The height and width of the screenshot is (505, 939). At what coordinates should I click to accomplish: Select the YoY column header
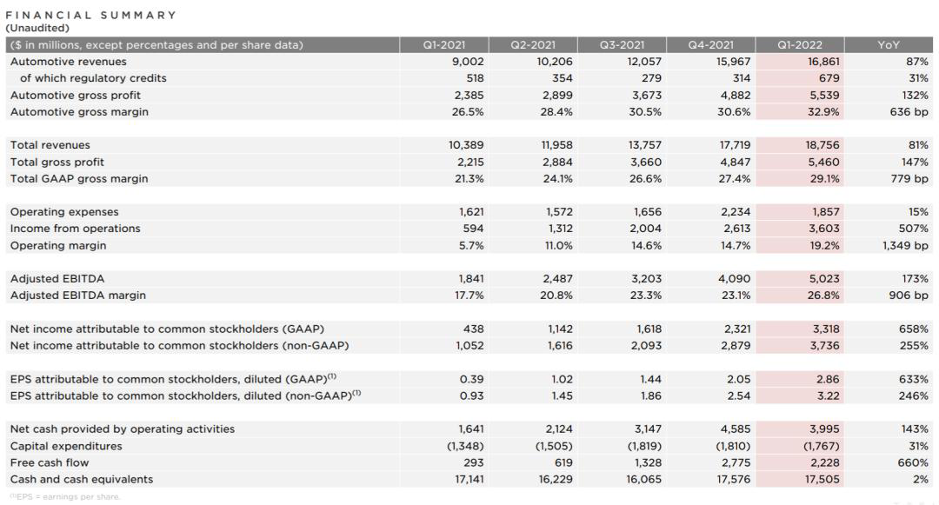pyautogui.click(x=889, y=45)
